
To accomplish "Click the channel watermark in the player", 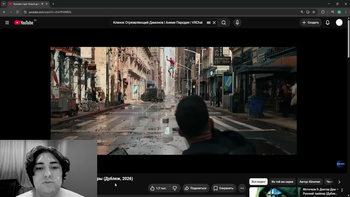I will 341,164.
